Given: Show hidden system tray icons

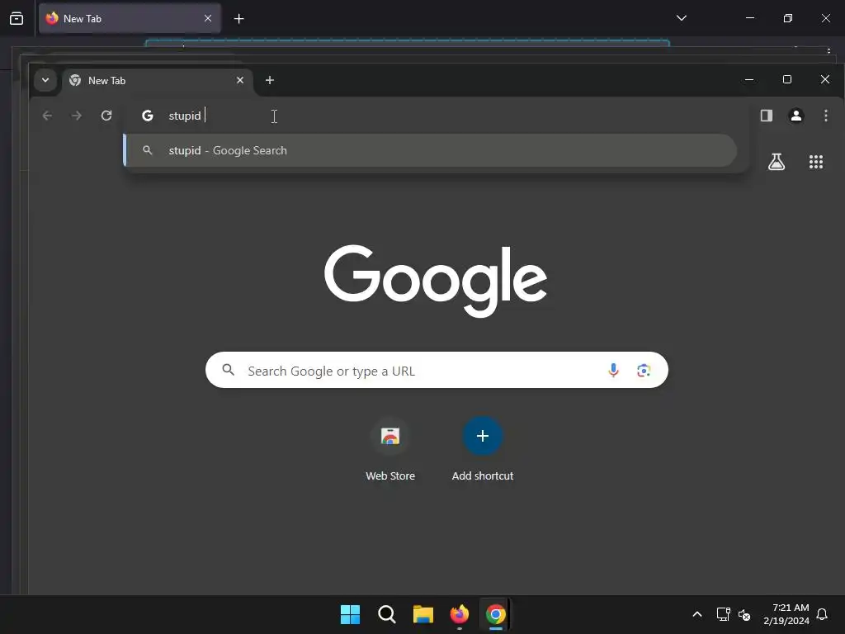Looking at the screenshot, I should click(x=696, y=614).
